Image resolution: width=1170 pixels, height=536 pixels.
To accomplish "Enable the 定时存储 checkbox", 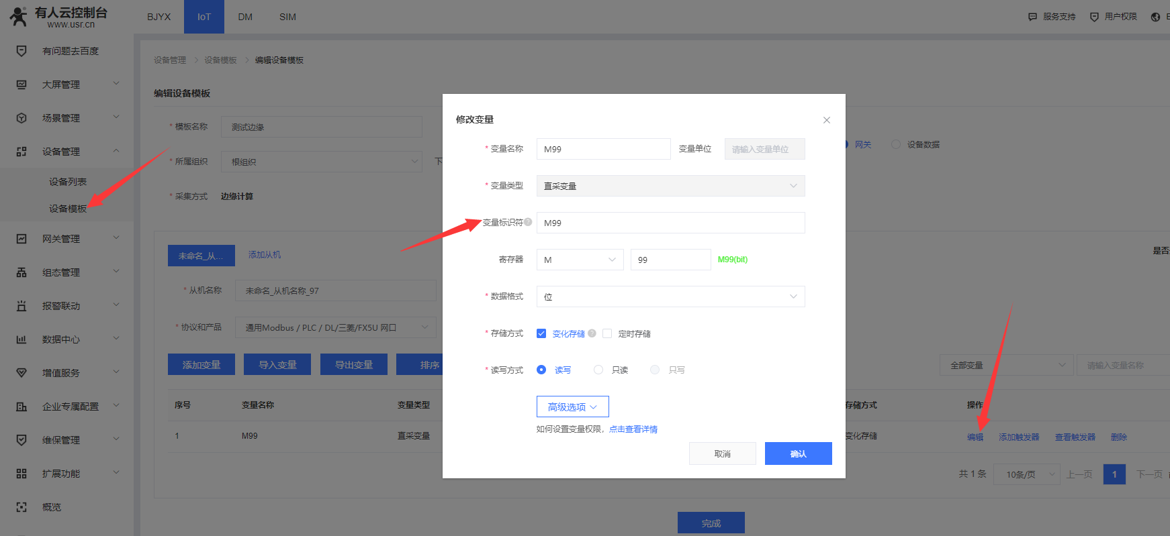I will pyautogui.click(x=607, y=333).
